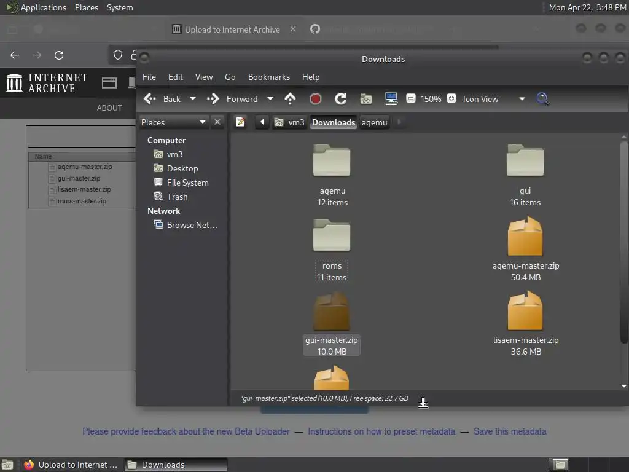Image resolution: width=629 pixels, height=472 pixels.
Task: Click the shield tracking protection icon
Action: pos(117,55)
